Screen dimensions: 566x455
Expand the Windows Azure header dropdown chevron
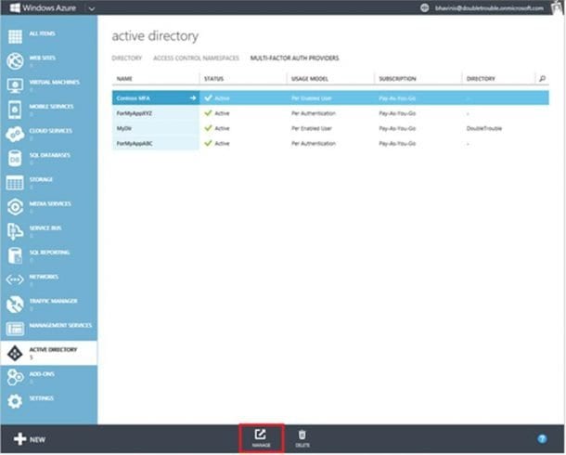(90, 7)
